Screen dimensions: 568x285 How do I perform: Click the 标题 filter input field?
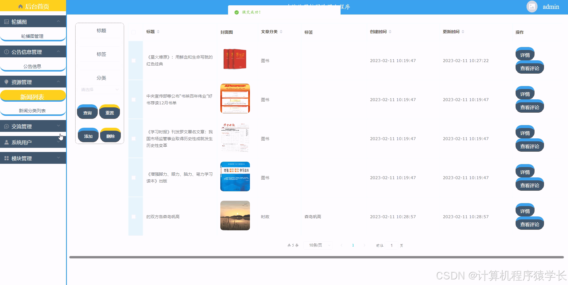(x=100, y=42)
